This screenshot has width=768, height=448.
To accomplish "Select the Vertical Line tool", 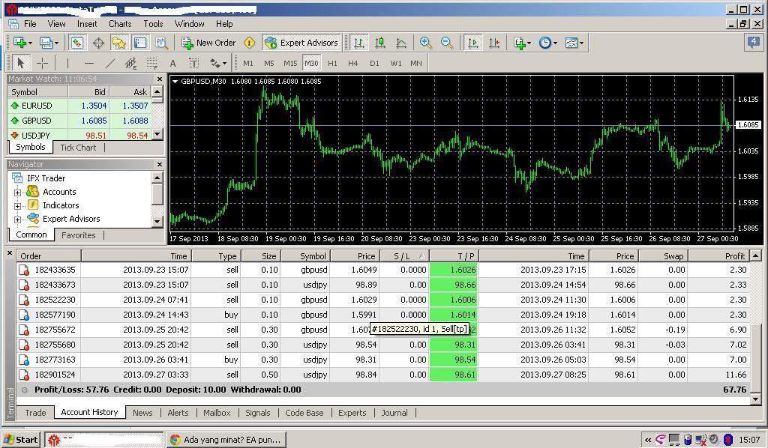I will coord(67,63).
